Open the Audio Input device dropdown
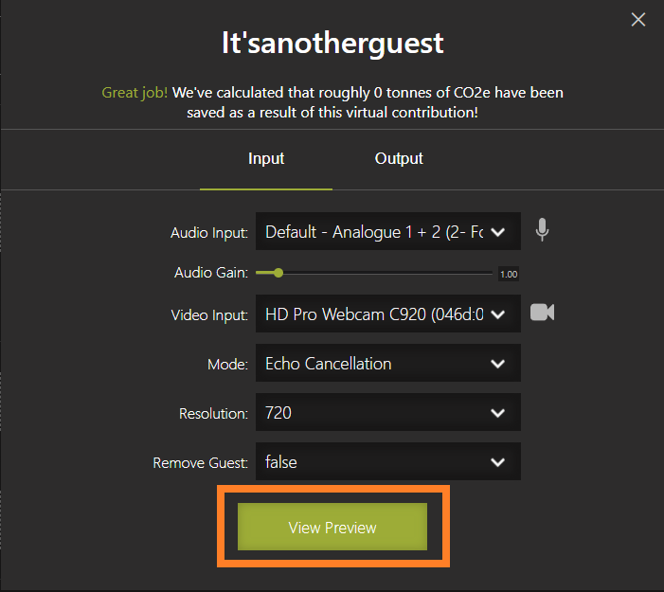This screenshot has height=592, width=664. [388, 231]
